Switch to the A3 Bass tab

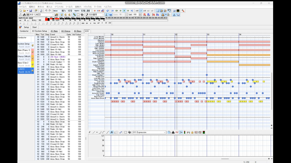point(78,31)
